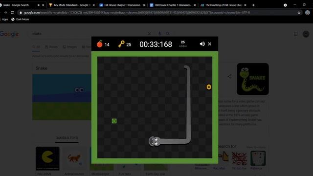Open the Tic tac toe suggestion

[239, 158]
